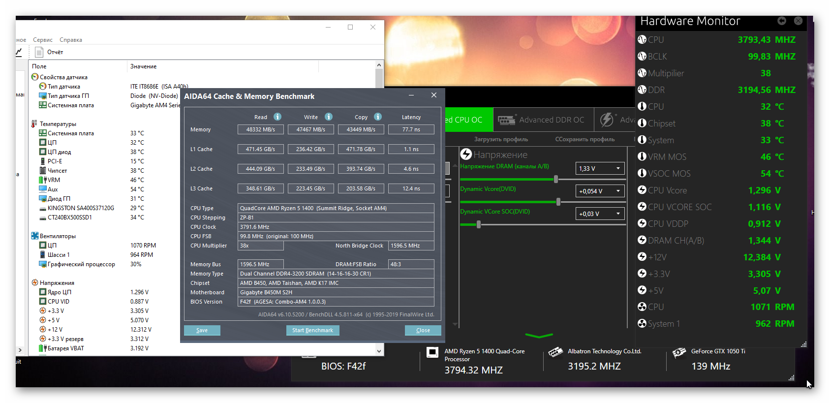Viewport: 830px width, 403px height.
Task: Click the scroll up arrow in AIDA64 sensor list
Action: pos(379,65)
